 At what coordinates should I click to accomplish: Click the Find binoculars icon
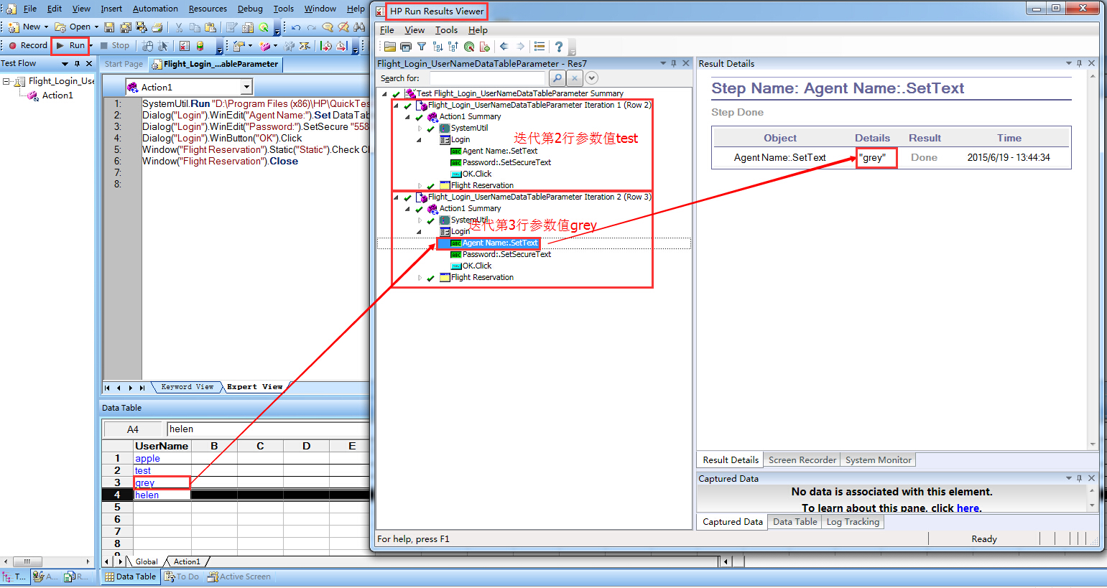coord(359,27)
